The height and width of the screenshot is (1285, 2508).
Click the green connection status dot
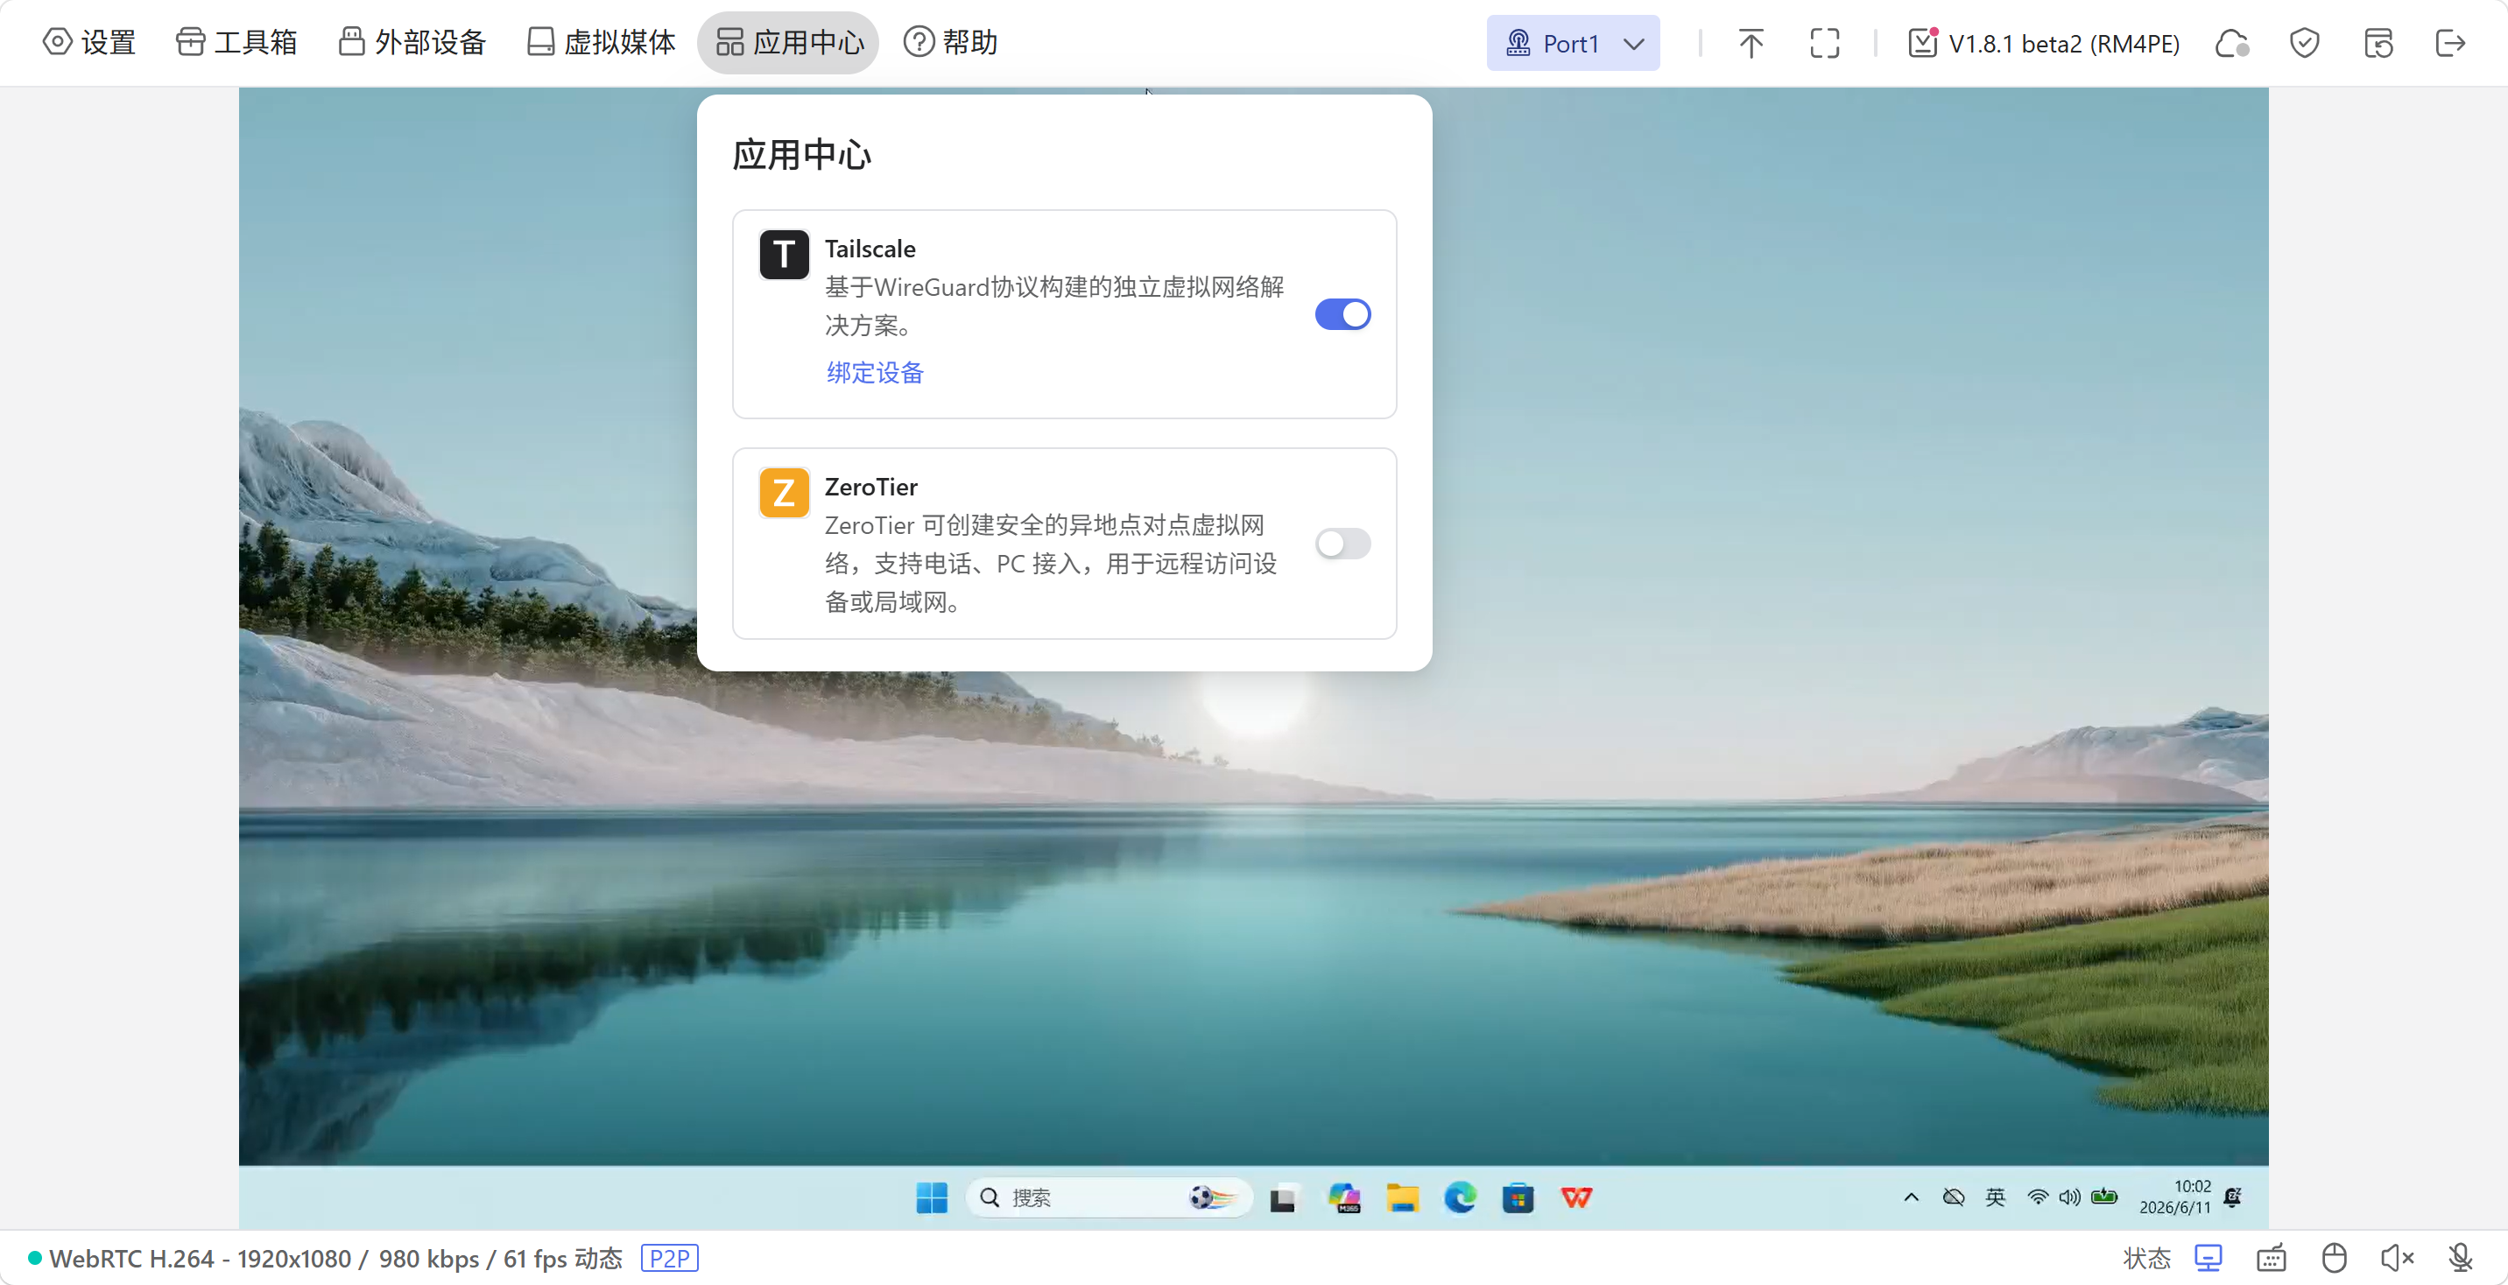point(35,1258)
